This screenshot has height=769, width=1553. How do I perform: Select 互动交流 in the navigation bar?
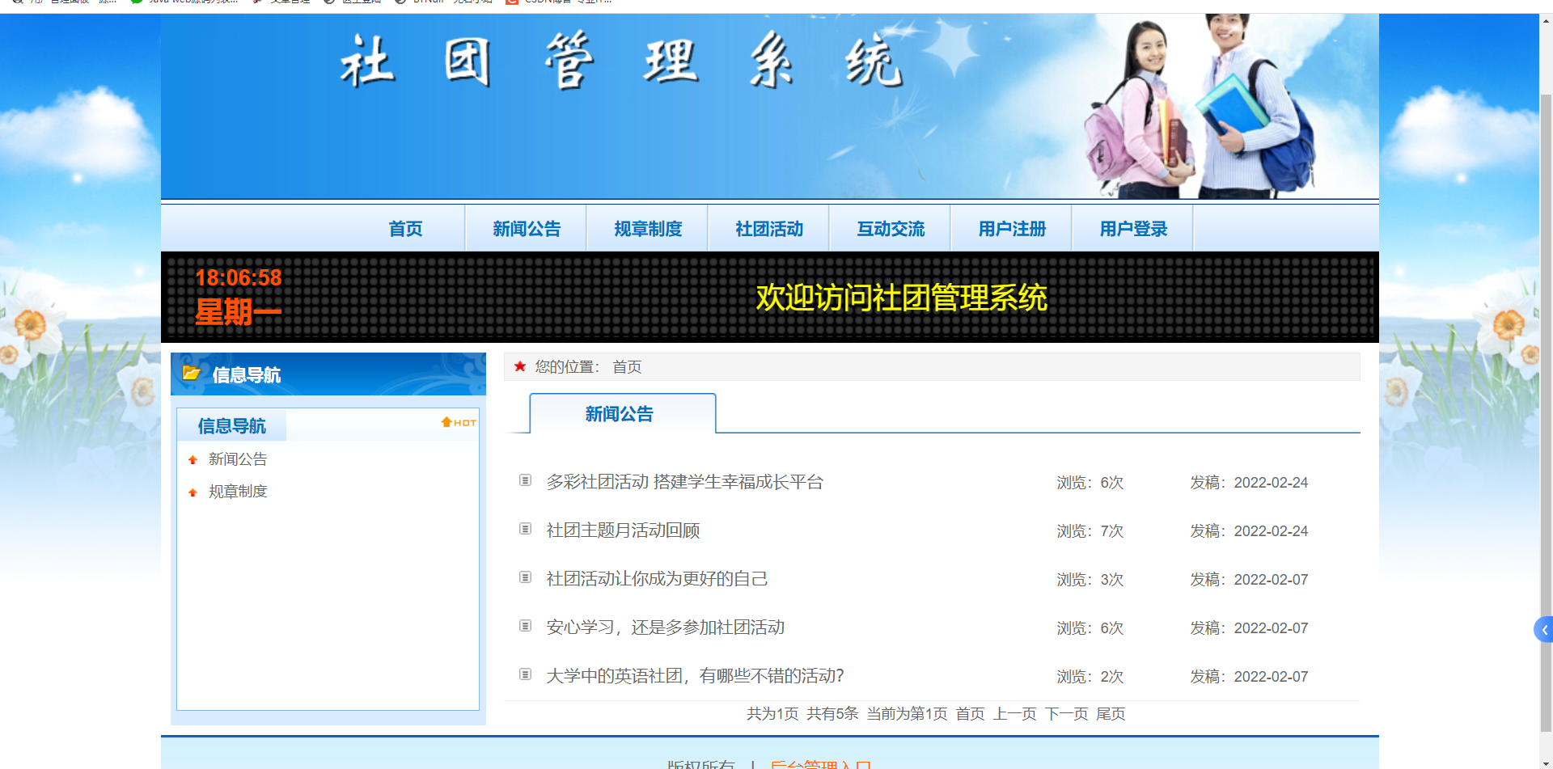pyautogui.click(x=891, y=229)
